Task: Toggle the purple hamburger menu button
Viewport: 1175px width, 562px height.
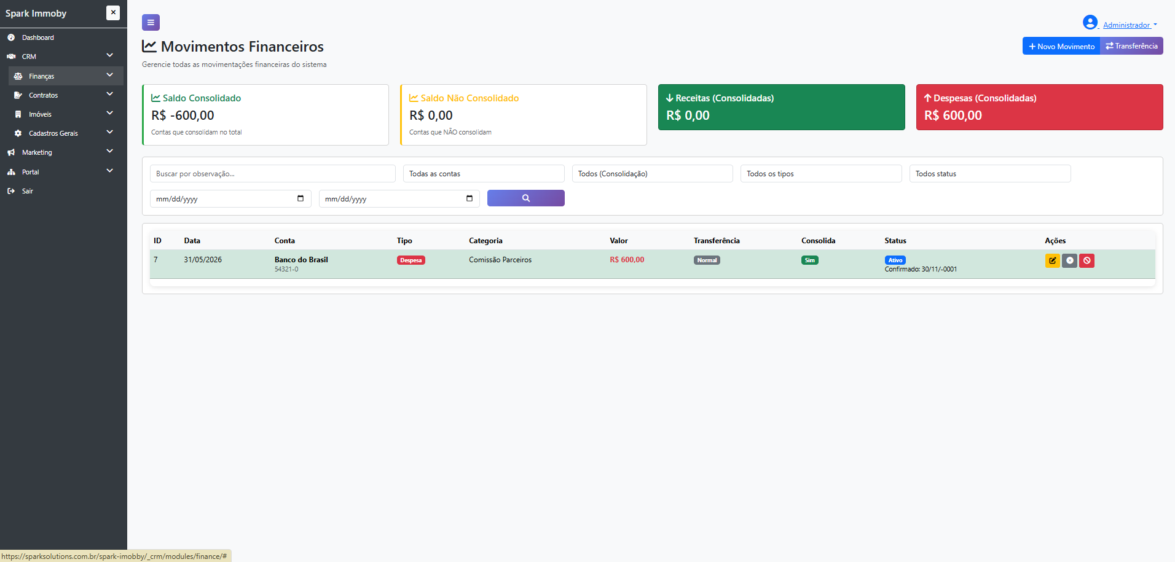Action: pos(151,23)
